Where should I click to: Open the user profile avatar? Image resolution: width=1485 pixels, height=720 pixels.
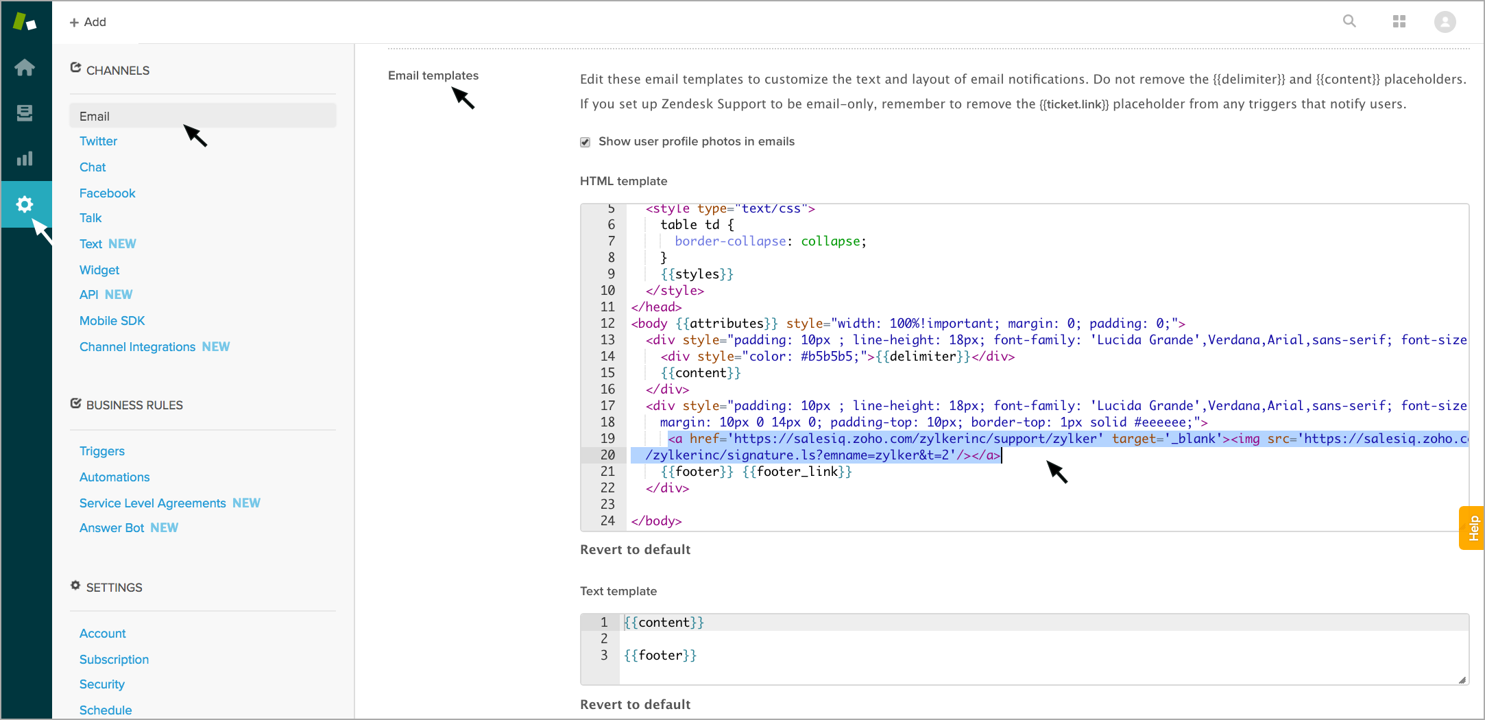tap(1445, 22)
